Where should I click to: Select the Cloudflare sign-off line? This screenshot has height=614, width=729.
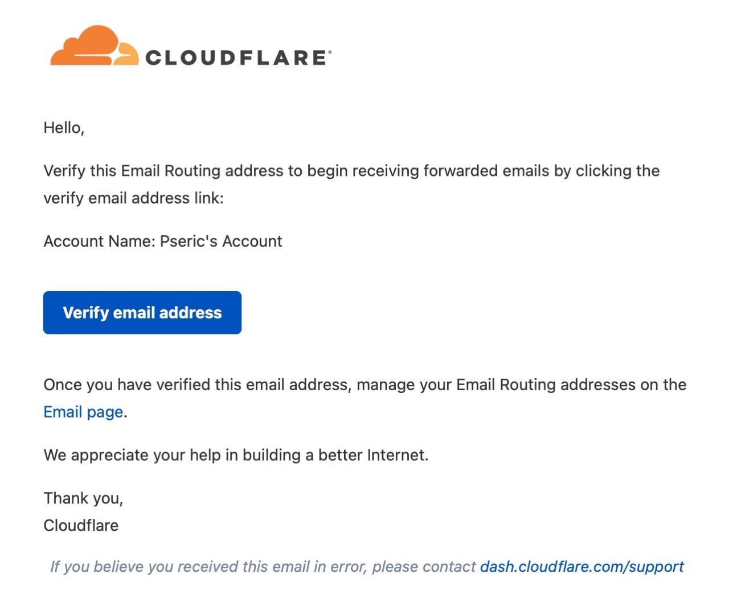pyautogui.click(x=81, y=525)
